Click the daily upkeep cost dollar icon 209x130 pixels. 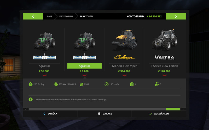pos(31,84)
